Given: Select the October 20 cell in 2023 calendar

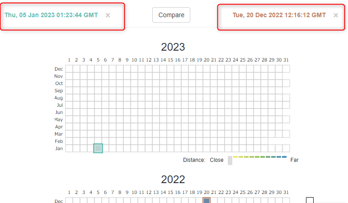Looking at the screenshot, I should (207, 83).
